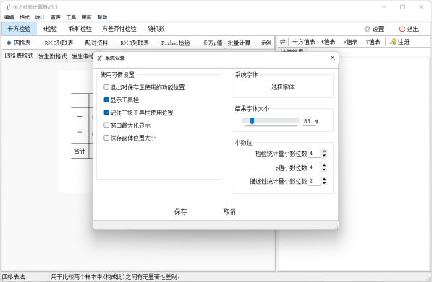Click the 保存 button in dialog
Viewport: 432px width, 282px height.
[181, 212]
